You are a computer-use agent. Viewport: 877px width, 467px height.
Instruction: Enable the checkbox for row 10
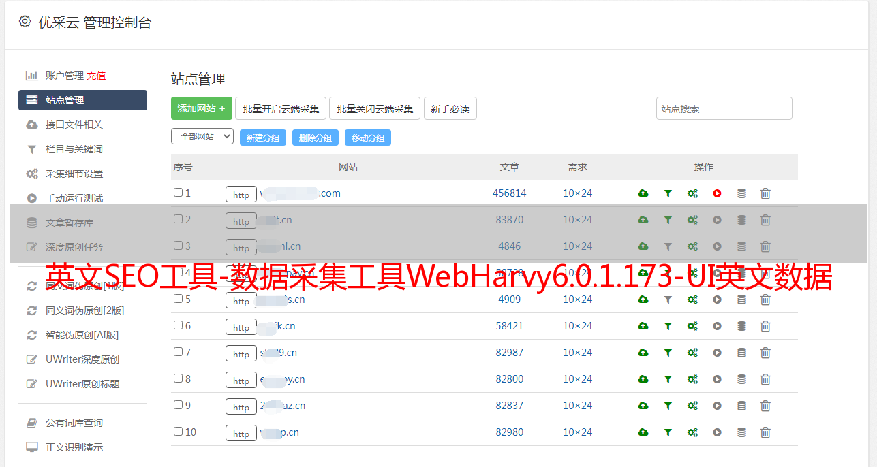(x=178, y=432)
